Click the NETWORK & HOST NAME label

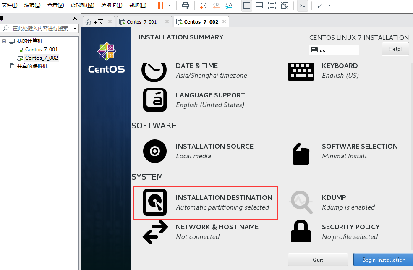pos(217,227)
